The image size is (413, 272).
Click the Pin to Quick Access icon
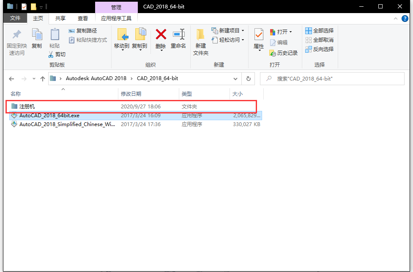tap(16, 35)
